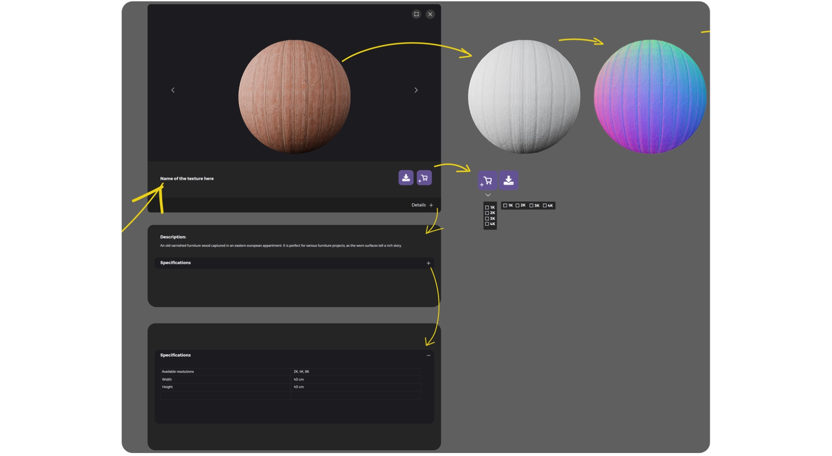Screen dimensions: 832x456
Task: Show the next texture preview with right arrow
Action: click(x=416, y=90)
